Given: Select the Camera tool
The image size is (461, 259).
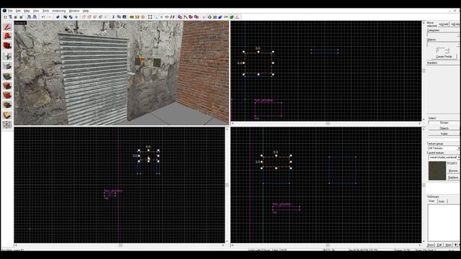Looking at the screenshot, I should coord(7,46).
